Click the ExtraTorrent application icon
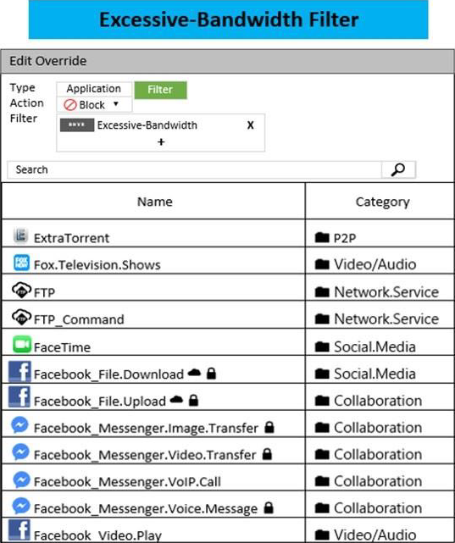 pyautogui.click(x=21, y=235)
